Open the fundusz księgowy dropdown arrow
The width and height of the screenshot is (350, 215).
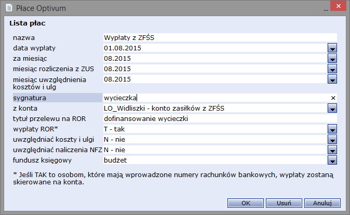(332, 160)
